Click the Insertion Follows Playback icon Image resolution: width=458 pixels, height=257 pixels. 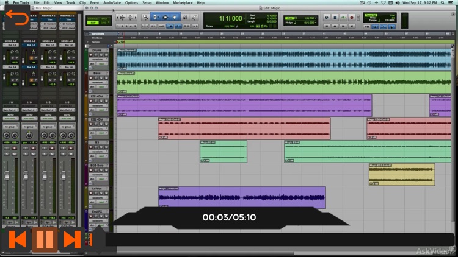(x=194, y=26)
